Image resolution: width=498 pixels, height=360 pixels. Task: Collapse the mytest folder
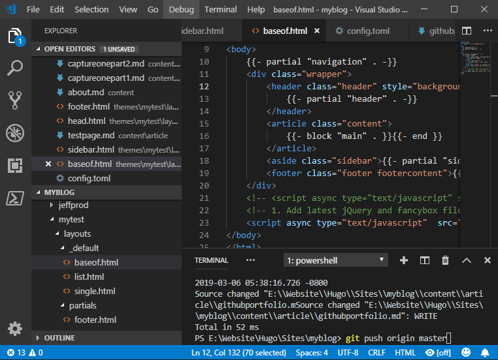point(52,219)
